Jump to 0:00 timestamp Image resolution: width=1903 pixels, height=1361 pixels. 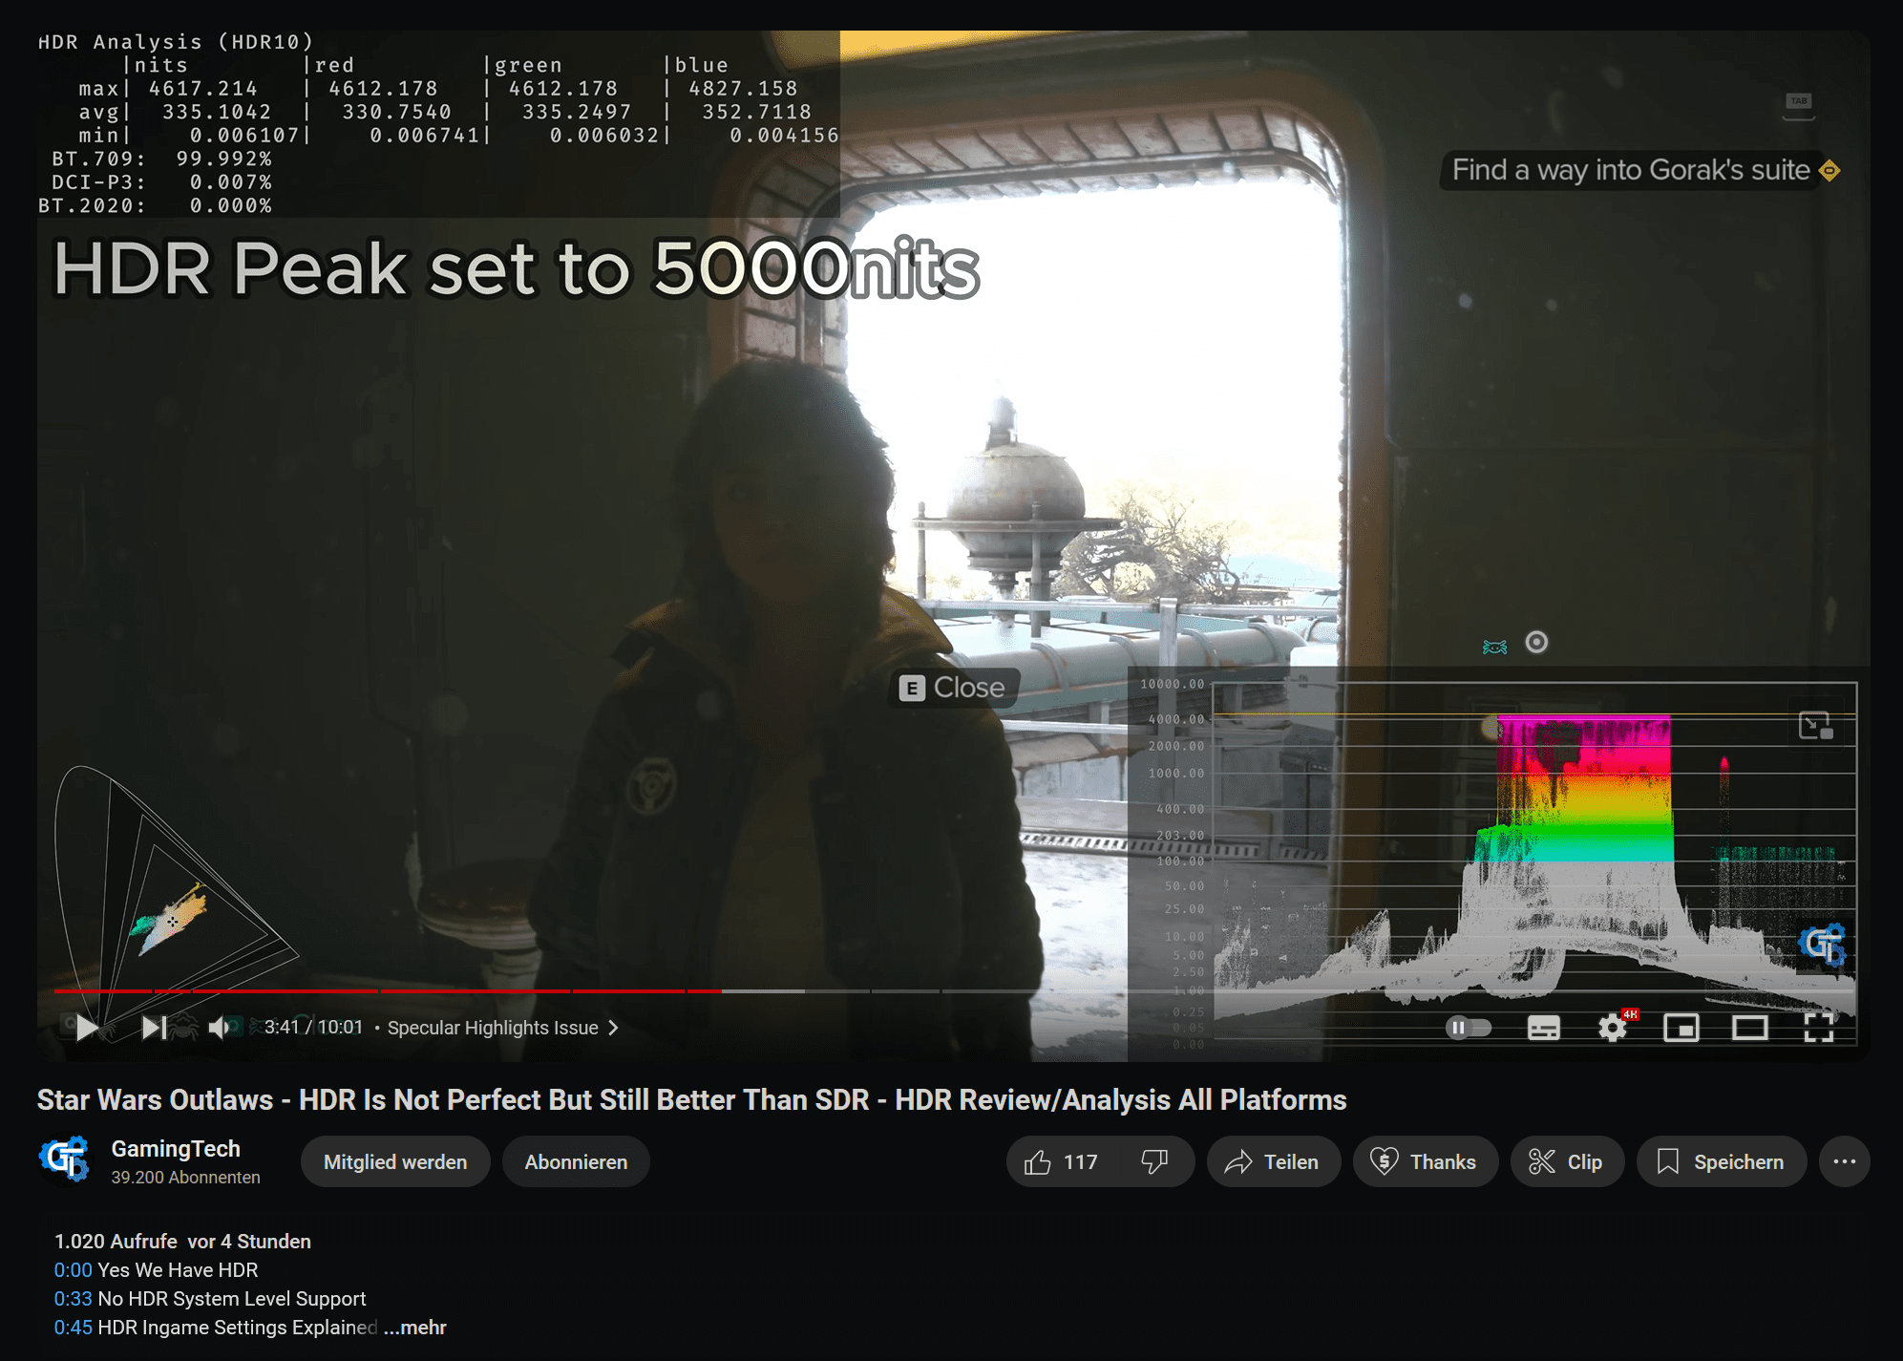[73, 1270]
